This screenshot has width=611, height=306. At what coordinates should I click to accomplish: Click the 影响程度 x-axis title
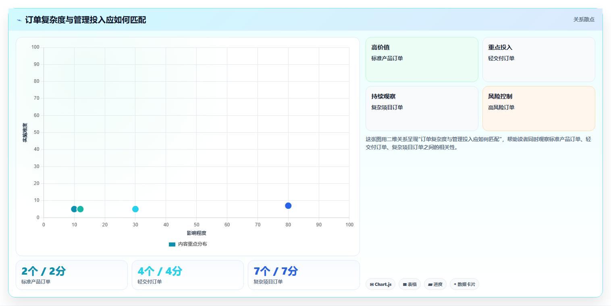(x=196, y=233)
